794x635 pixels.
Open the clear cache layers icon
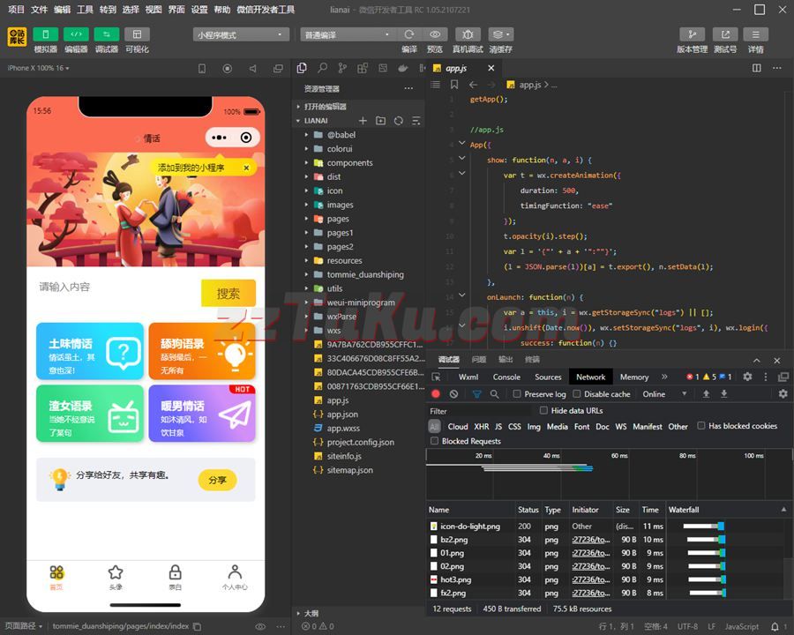(x=501, y=34)
